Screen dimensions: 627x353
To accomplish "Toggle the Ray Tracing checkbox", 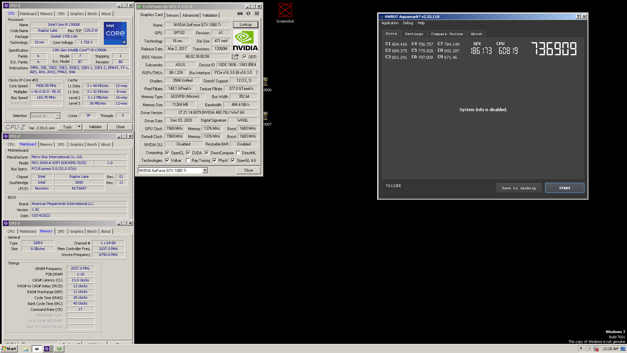I will [x=188, y=160].
